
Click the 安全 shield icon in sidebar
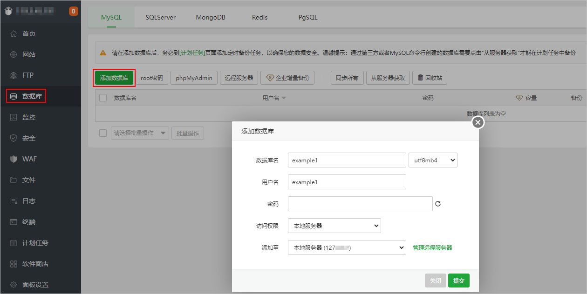pos(14,138)
